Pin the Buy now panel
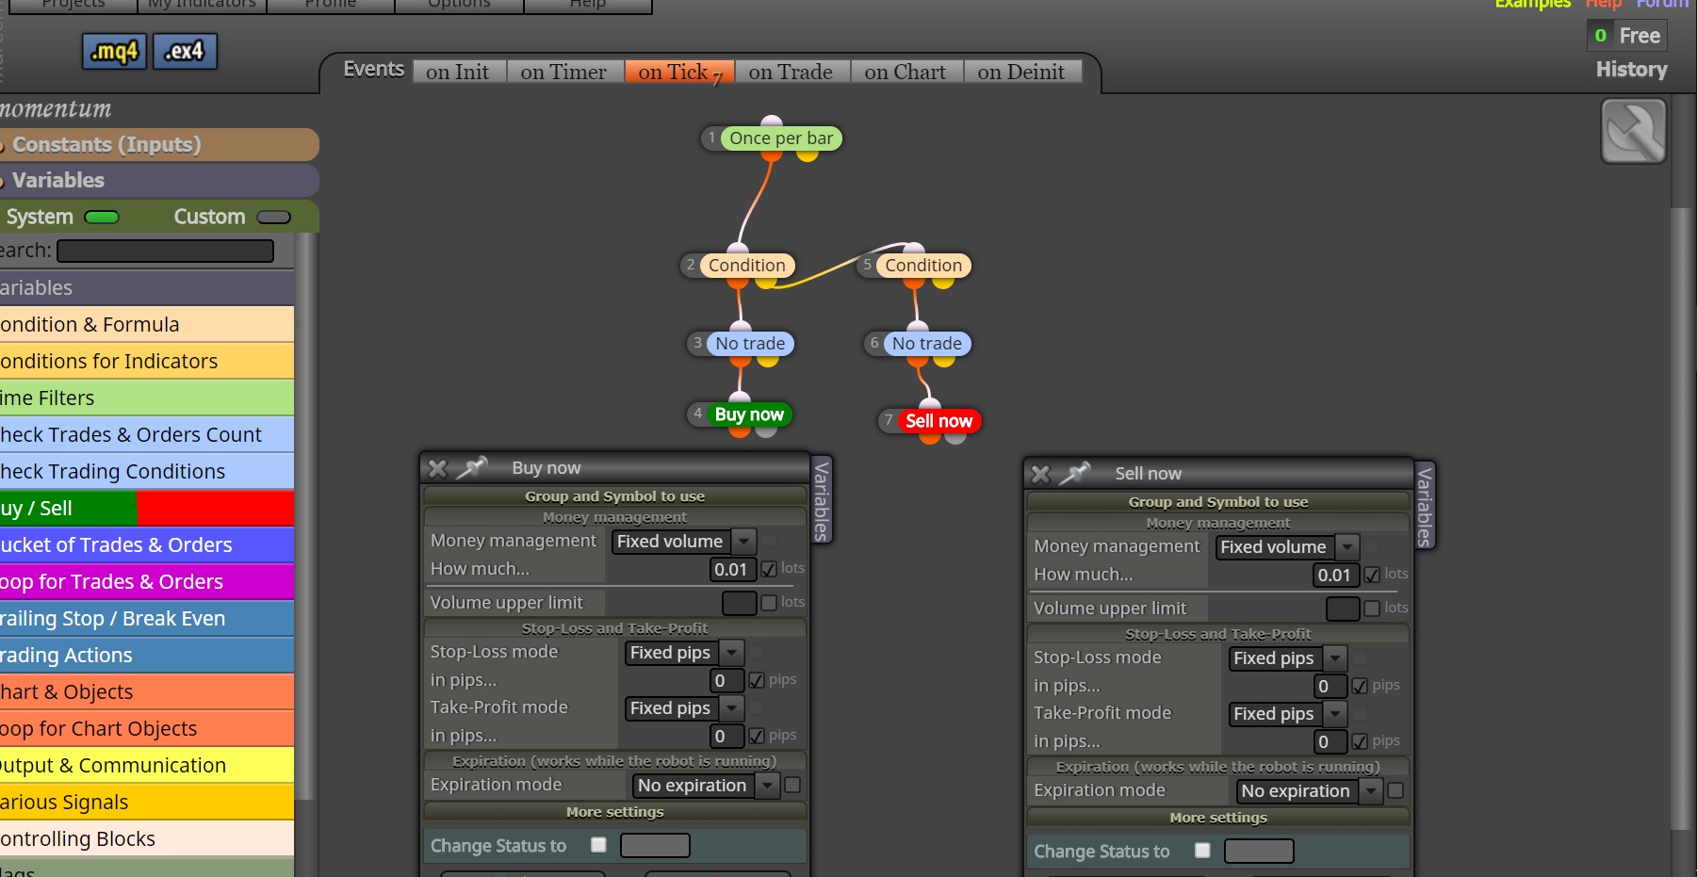The height and width of the screenshot is (877, 1697). pyautogui.click(x=471, y=467)
